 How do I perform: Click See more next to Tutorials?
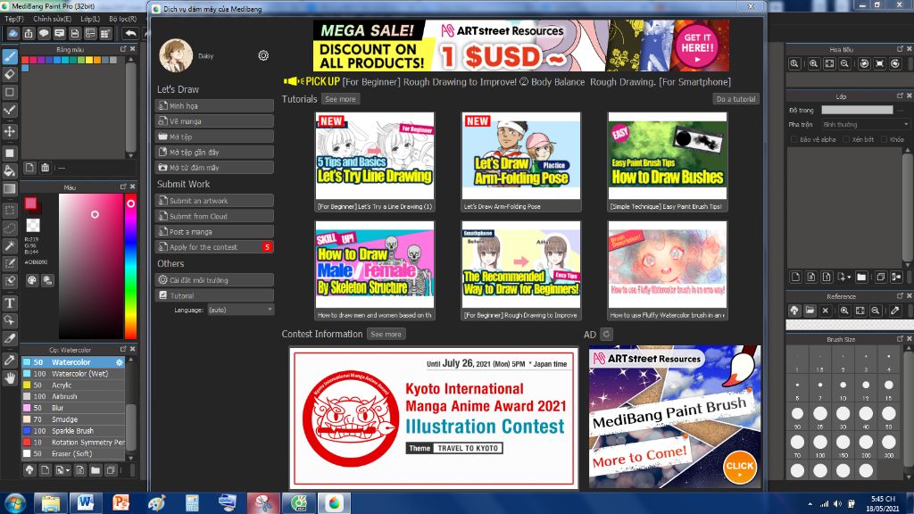pos(340,99)
